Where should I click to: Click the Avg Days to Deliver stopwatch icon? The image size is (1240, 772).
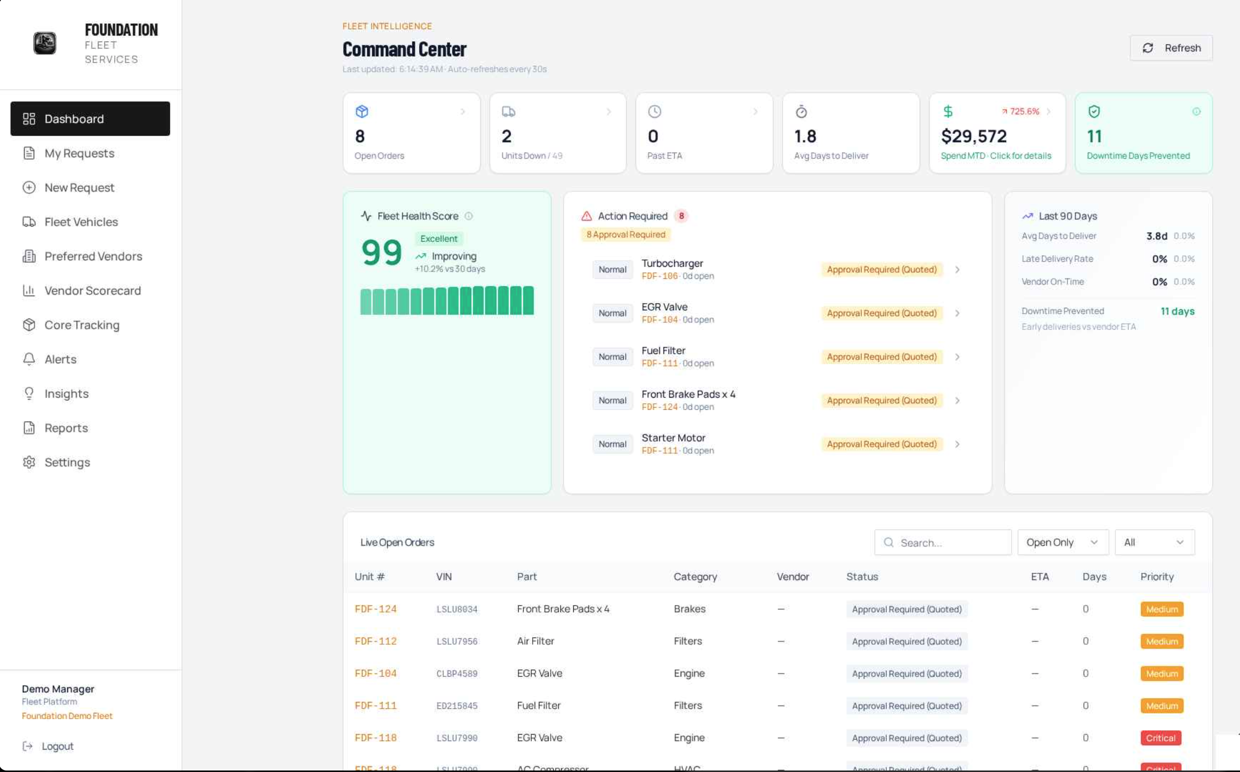click(801, 111)
